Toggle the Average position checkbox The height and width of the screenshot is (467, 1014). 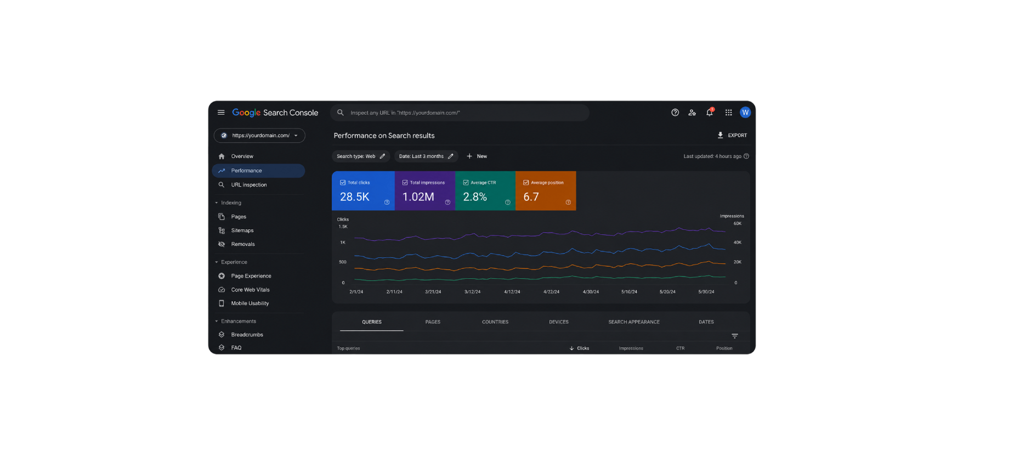coord(526,183)
